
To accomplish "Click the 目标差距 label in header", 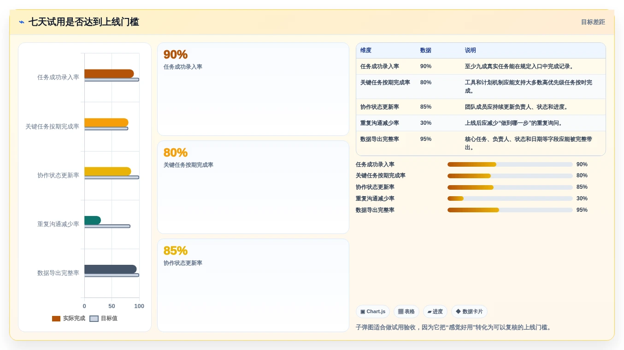I will (x=593, y=22).
